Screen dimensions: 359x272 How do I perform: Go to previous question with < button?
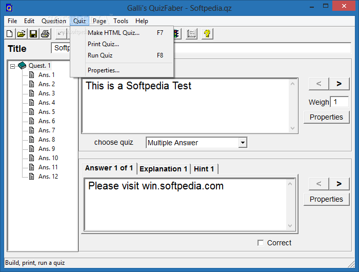tap(318, 84)
